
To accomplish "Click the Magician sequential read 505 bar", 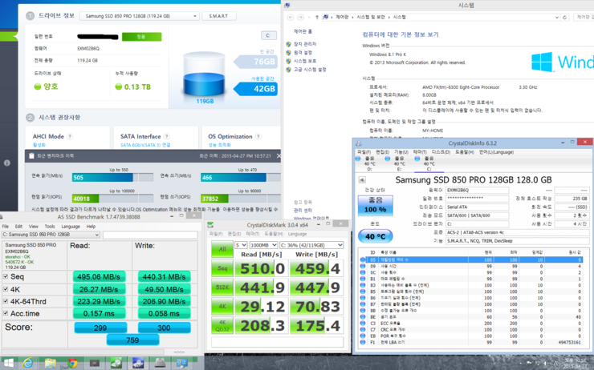I will 112,177.
